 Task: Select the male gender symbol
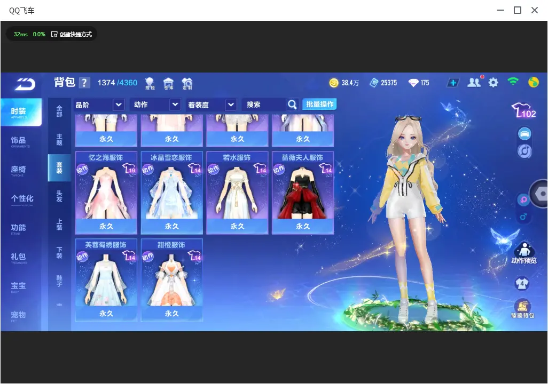click(523, 217)
